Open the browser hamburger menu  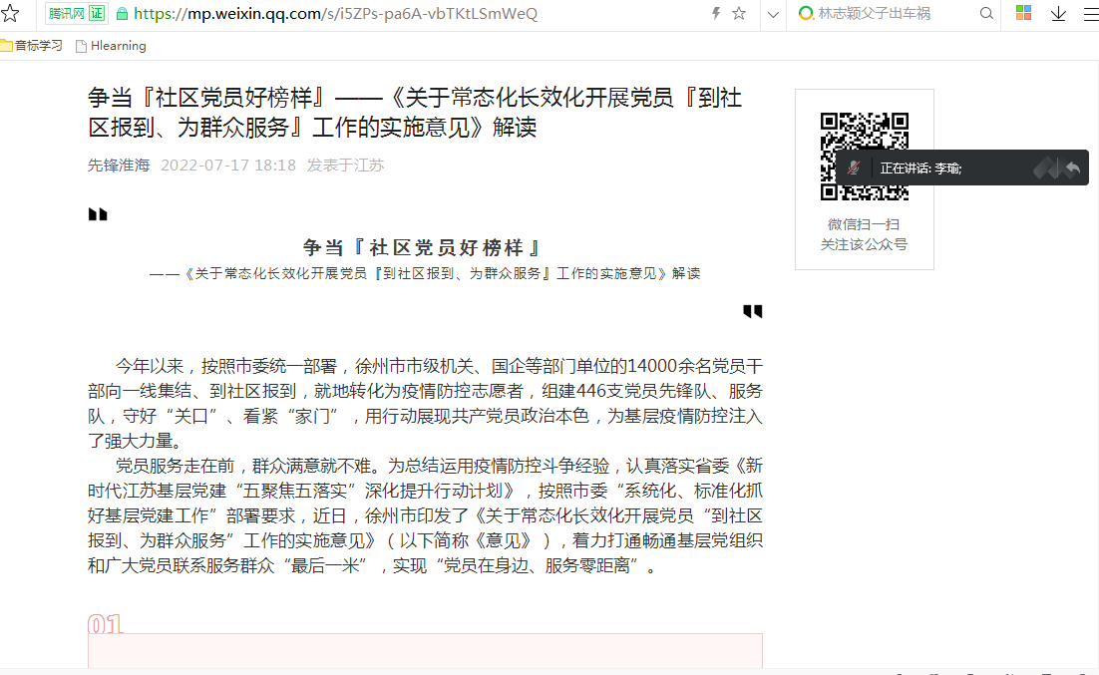pos(1089,15)
